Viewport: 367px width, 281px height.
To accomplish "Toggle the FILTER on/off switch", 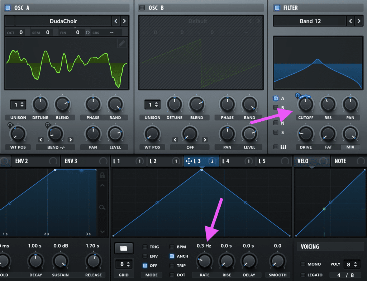I will [x=277, y=8].
